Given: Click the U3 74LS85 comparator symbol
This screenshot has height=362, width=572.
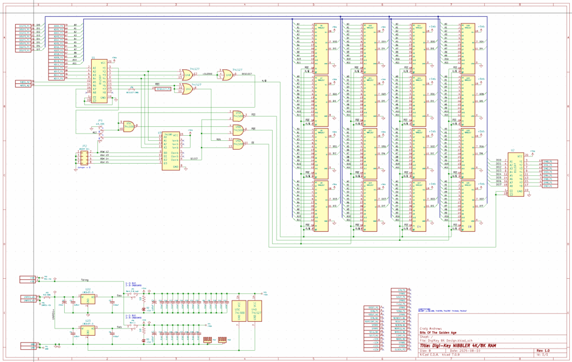Looking at the screenshot, I should point(170,150).
